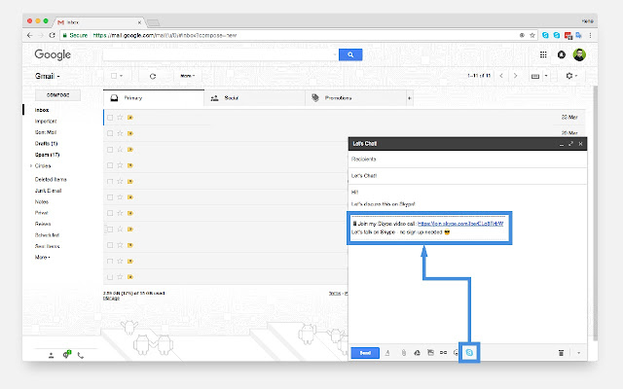Click the COMPOSE button
Screen dimensions: 623x389
pos(58,95)
